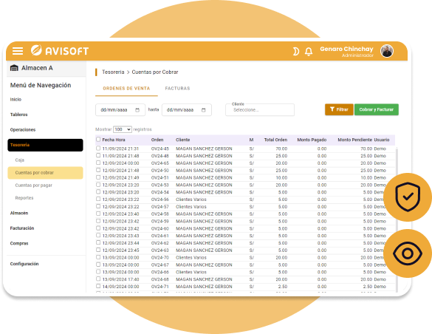Expand the Almacén menu

coord(19,213)
